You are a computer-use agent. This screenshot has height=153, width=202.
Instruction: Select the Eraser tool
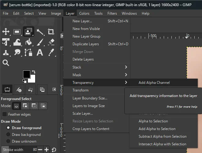point(51,42)
